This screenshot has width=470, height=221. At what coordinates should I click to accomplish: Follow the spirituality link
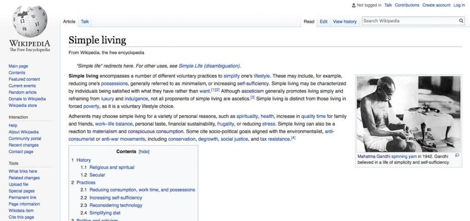click(x=247, y=116)
